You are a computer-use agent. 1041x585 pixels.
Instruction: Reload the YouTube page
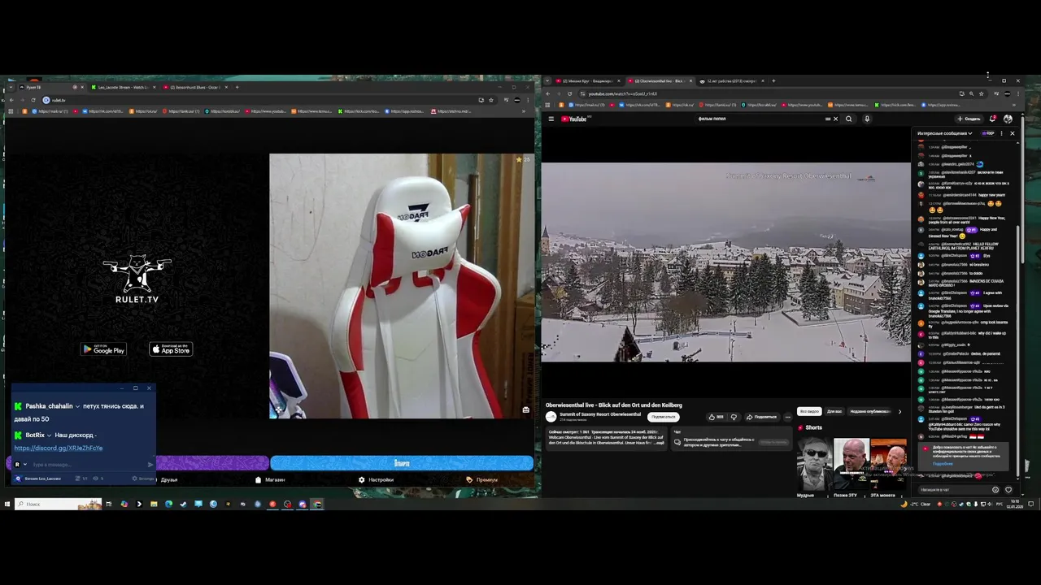[569, 93]
